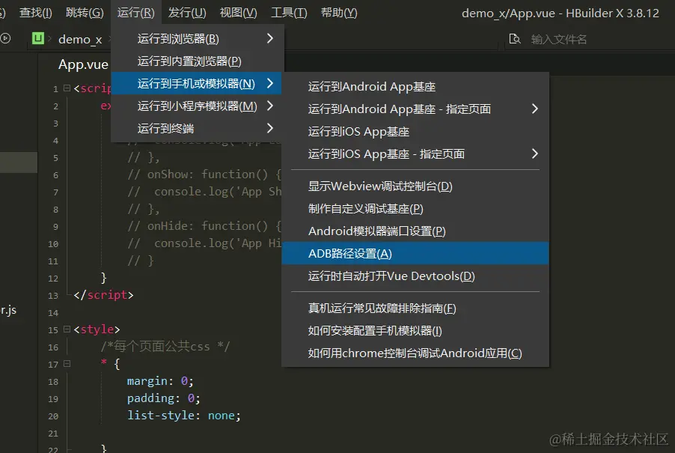The width and height of the screenshot is (675, 453).
Task: Choose 运行到Android App基座
Action: (415, 87)
